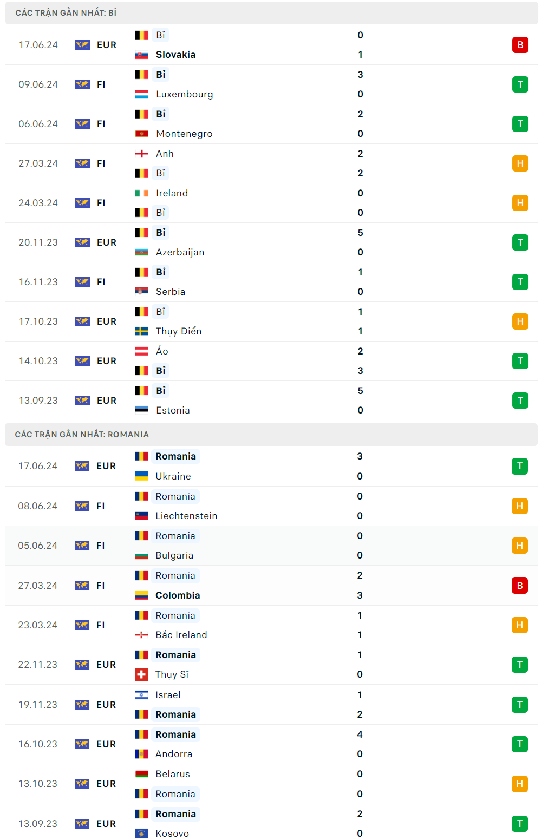Click the orange H badge for Anh vs Bỉ

click(520, 163)
